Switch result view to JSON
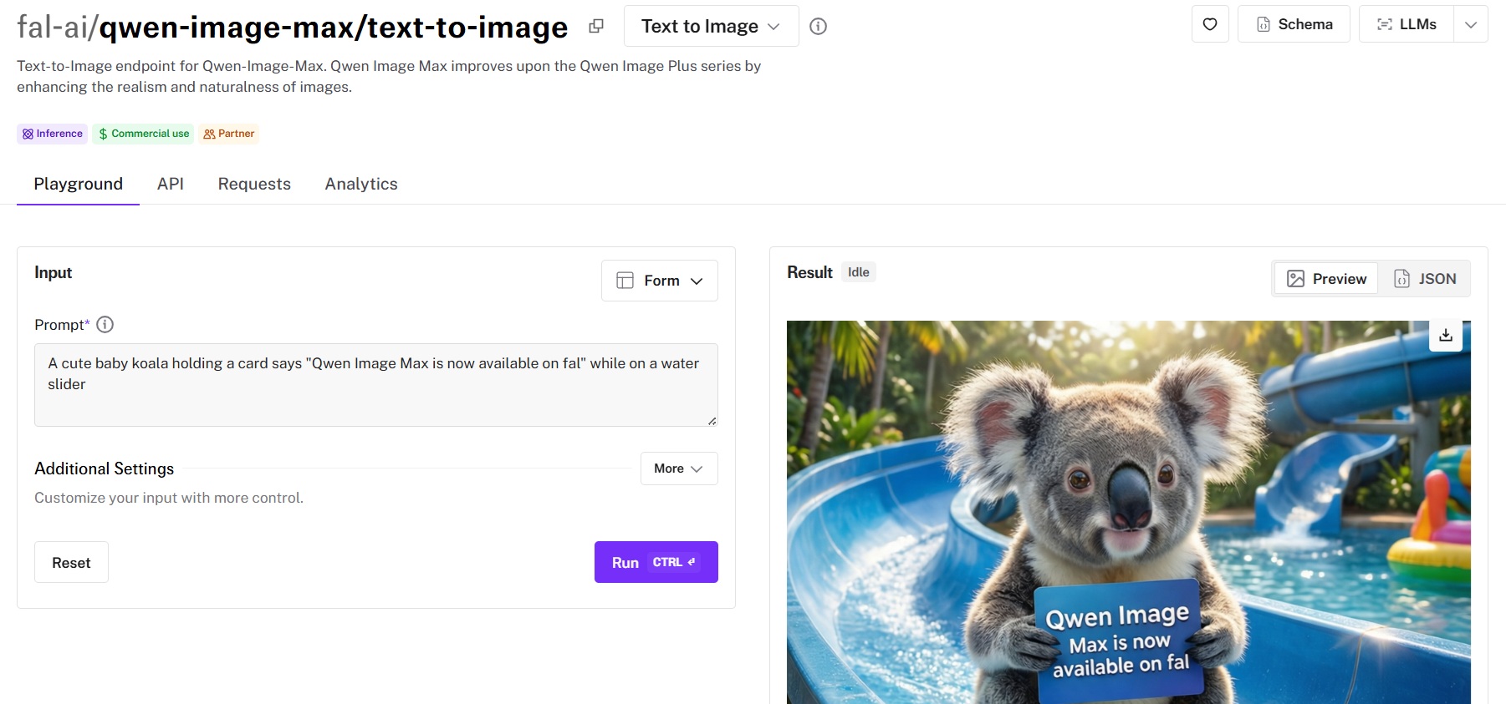The image size is (1506, 704). click(x=1425, y=279)
